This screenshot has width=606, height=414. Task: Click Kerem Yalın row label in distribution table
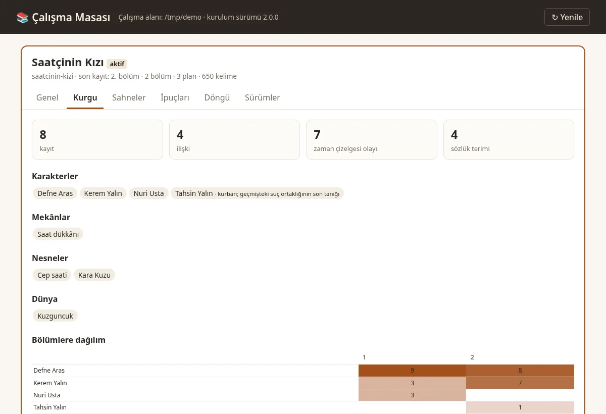click(x=50, y=383)
